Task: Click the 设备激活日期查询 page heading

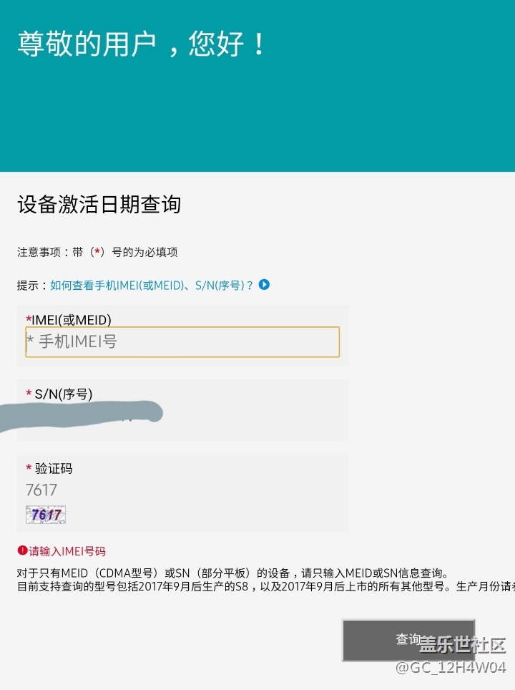Action: click(99, 205)
